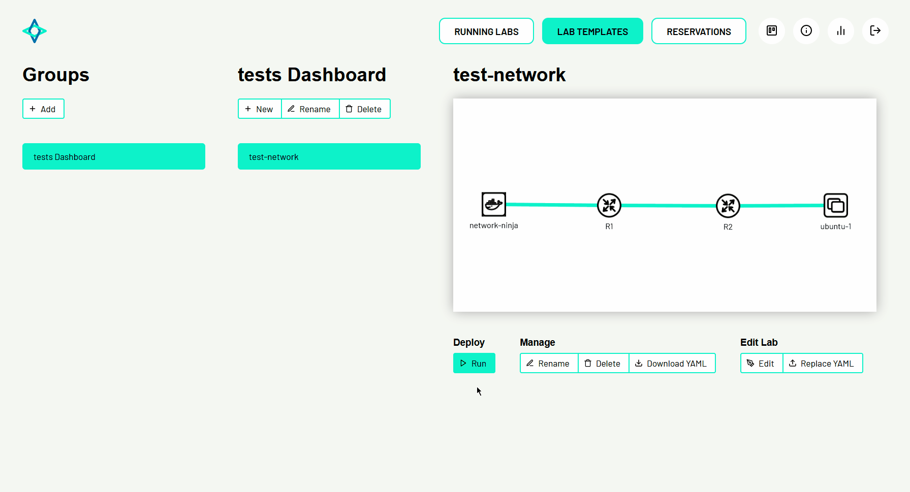Open the info circle icon

point(806,31)
